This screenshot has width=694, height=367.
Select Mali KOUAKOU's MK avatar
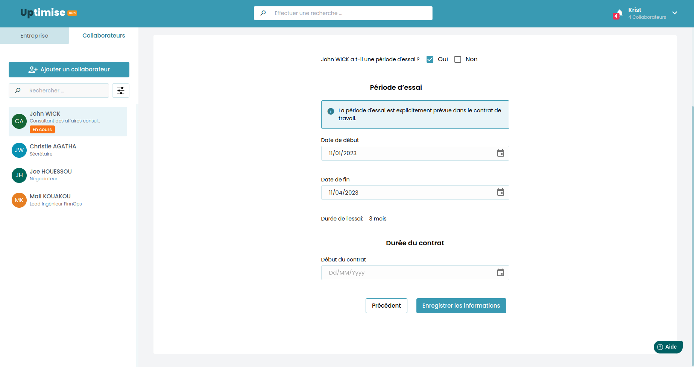pyautogui.click(x=19, y=200)
